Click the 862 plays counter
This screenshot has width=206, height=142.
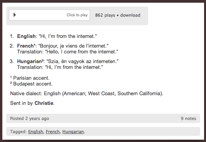105,15
